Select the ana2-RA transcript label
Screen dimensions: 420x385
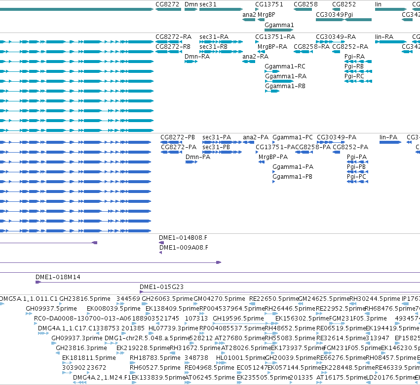255,57
